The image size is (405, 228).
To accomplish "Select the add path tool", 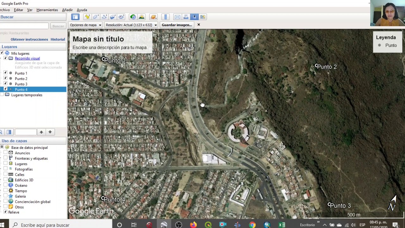I will tap(104, 17).
